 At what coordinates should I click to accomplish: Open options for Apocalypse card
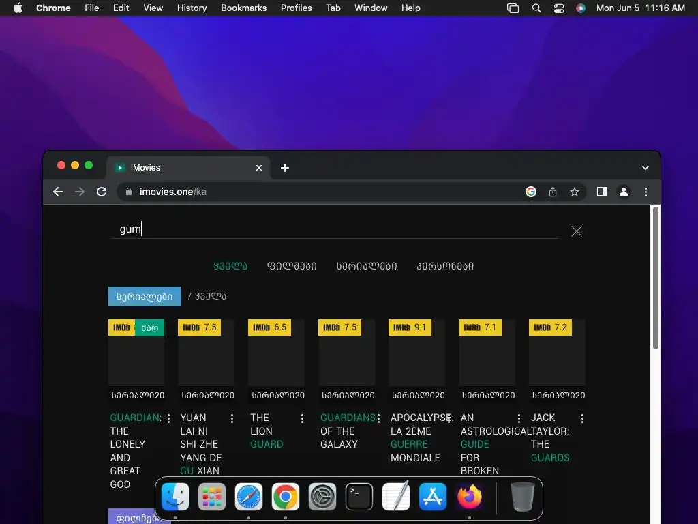click(x=449, y=418)
